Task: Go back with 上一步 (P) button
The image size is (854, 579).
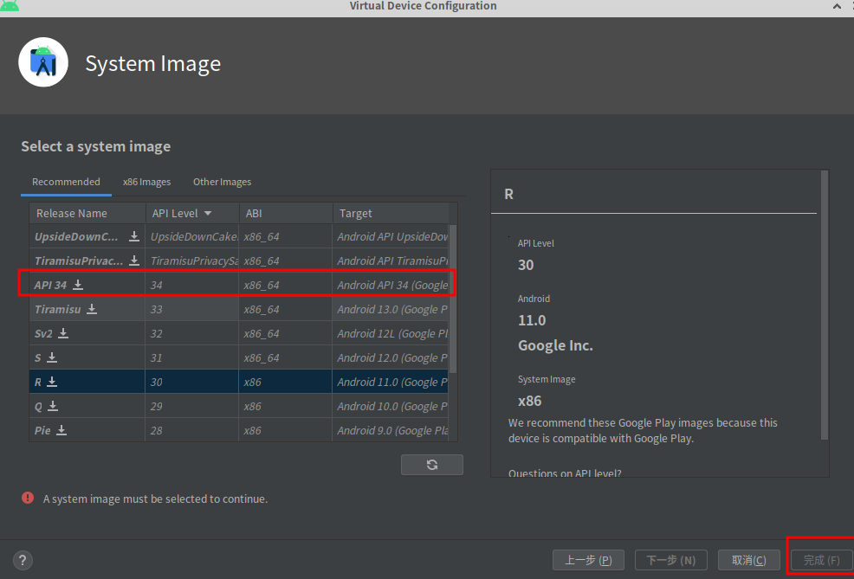Action: (x=588, y=560)
